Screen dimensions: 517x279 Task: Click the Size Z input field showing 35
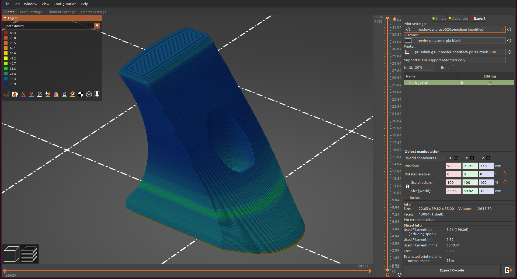(x=486, y=191)
